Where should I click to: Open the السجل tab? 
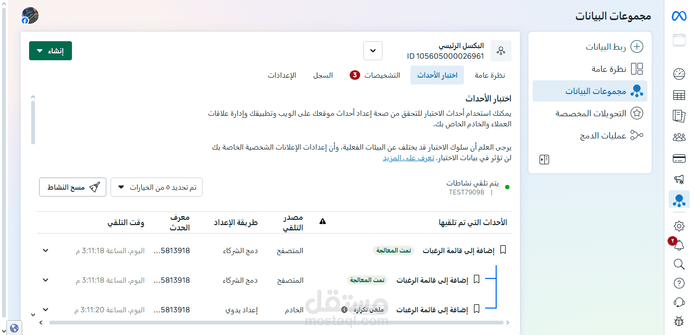pyautogui.click(x=323, y=75)
